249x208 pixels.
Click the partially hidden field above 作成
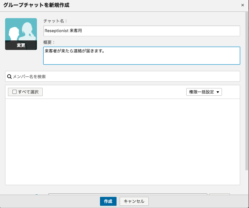(127, 194)
